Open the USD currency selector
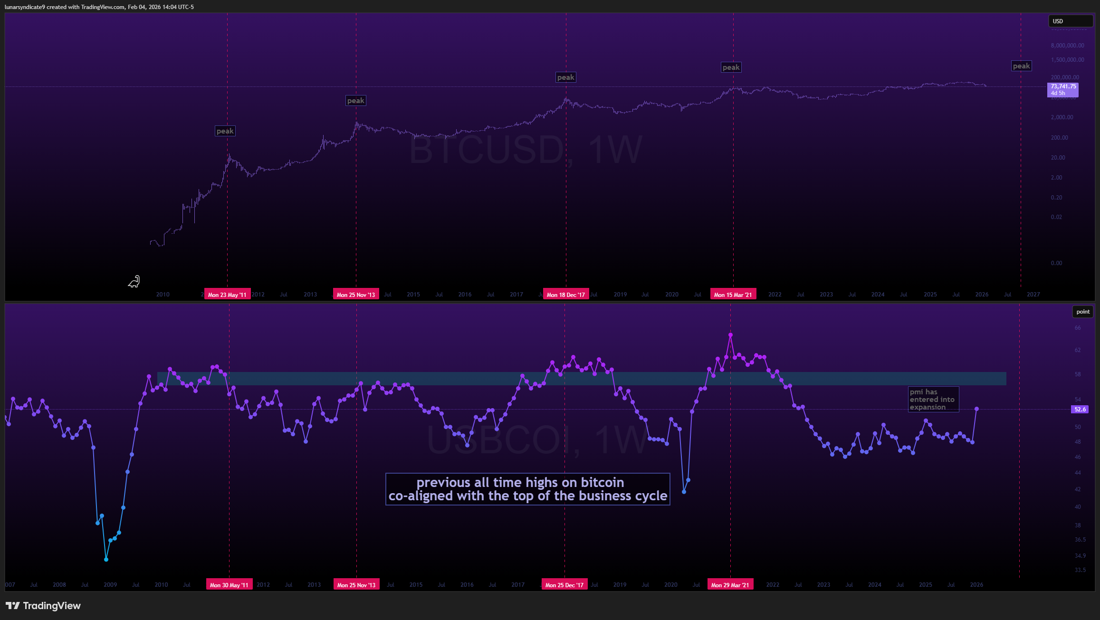 tap(1071, 21)
